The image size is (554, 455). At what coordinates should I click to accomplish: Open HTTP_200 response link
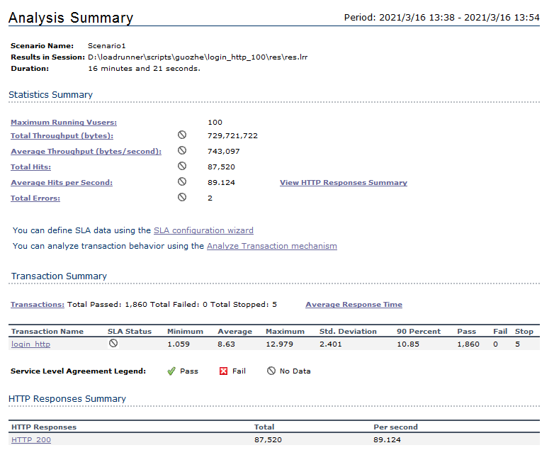(30, 440)
